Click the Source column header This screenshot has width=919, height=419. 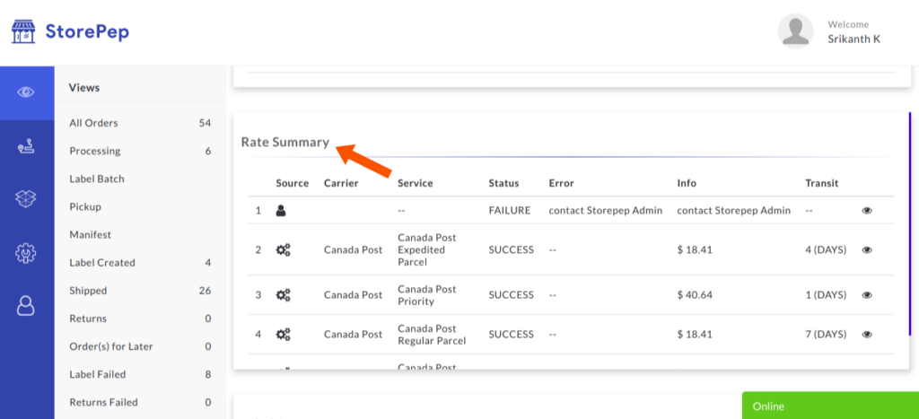coord(292,183)
